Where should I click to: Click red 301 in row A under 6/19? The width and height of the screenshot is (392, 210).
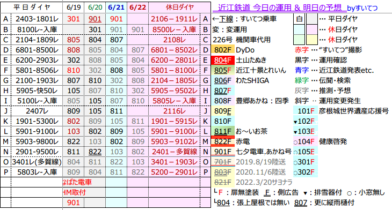74,19
